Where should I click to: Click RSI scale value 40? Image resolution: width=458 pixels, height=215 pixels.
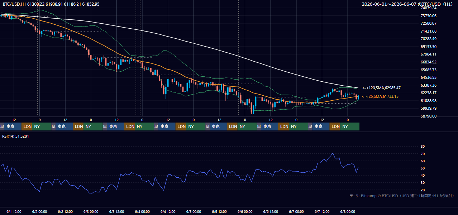point(423,175)
